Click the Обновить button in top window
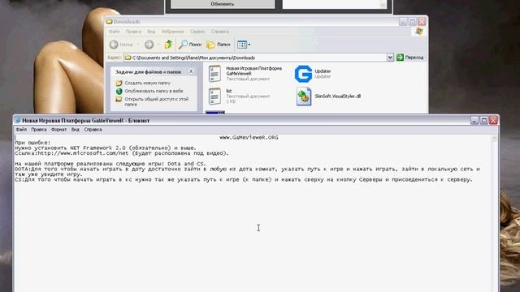 click(223, 4)
